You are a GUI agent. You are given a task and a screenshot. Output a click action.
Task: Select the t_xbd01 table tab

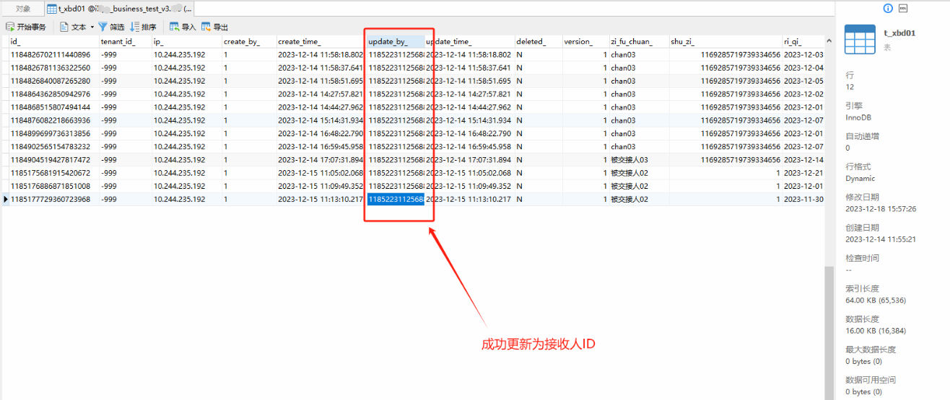pos(119,9)
